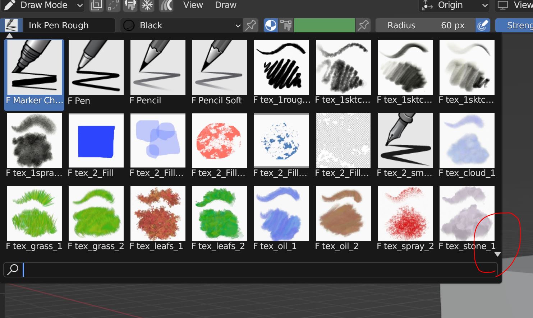
Task: Select the F Pencil Soft brush
Action: click(220, 73)
